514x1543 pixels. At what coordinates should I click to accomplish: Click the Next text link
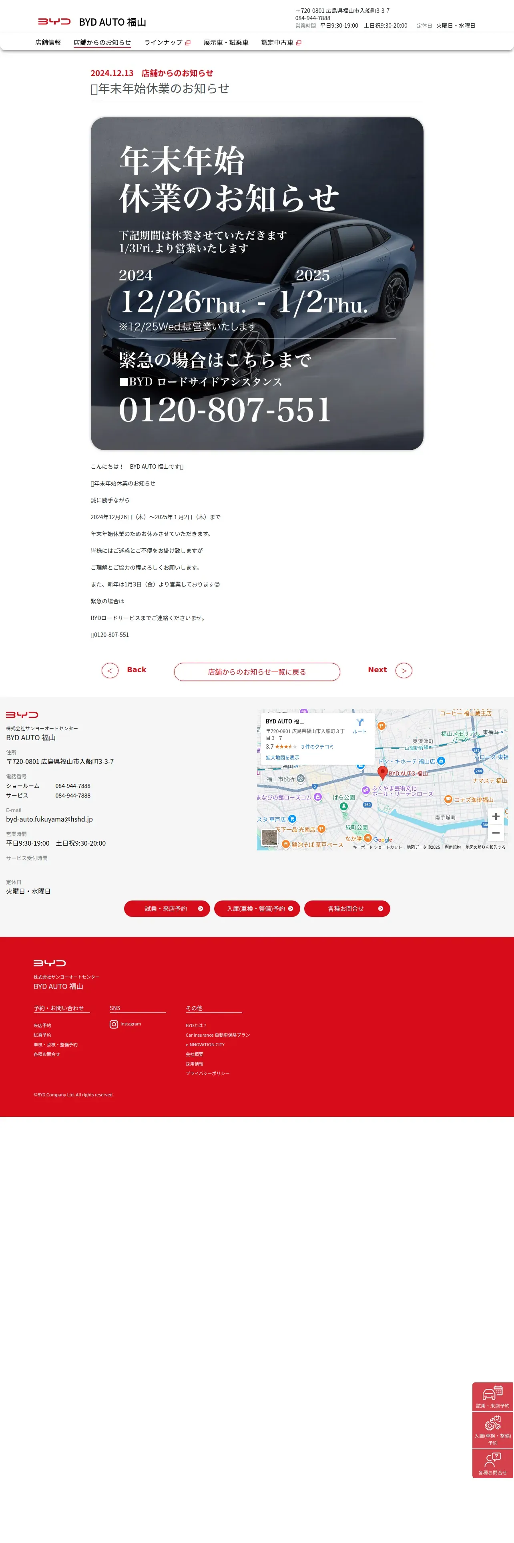(x=377, y=670)
